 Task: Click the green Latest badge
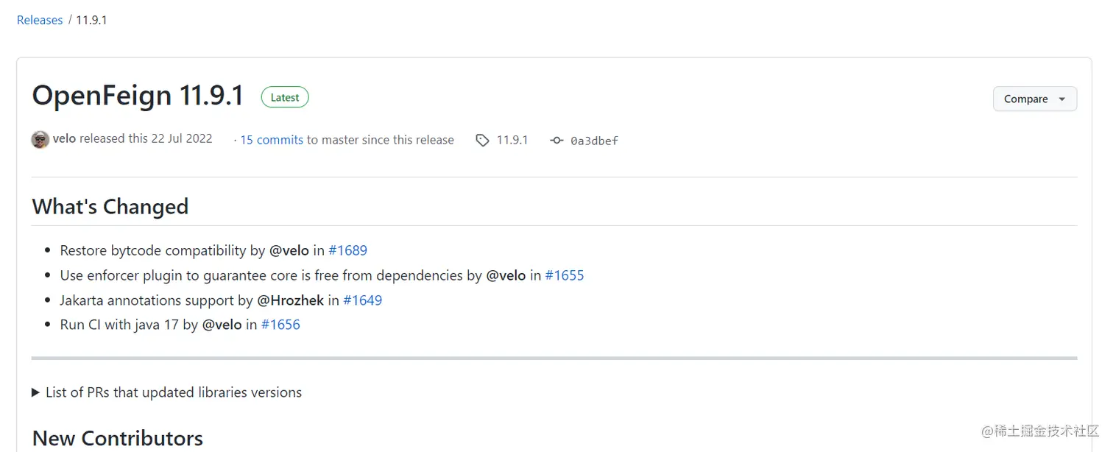pyautogui.click(x=285, y=97)
